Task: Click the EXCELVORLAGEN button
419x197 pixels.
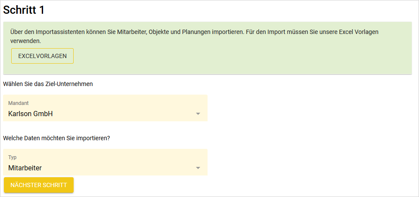Action: [x=42, y=56]
